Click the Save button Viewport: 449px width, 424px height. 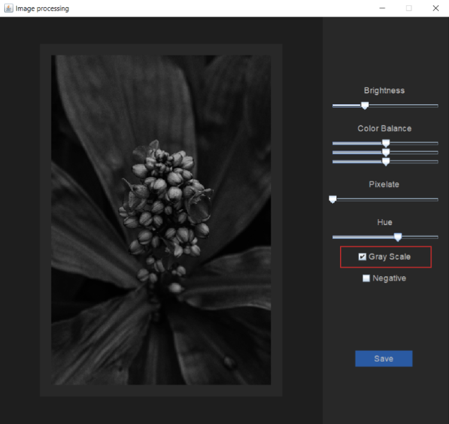tap(384, 358)
